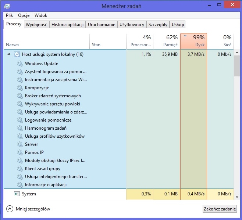
Task: Maximize the Menedżer zadań window
Action: [x=219, y=5]
